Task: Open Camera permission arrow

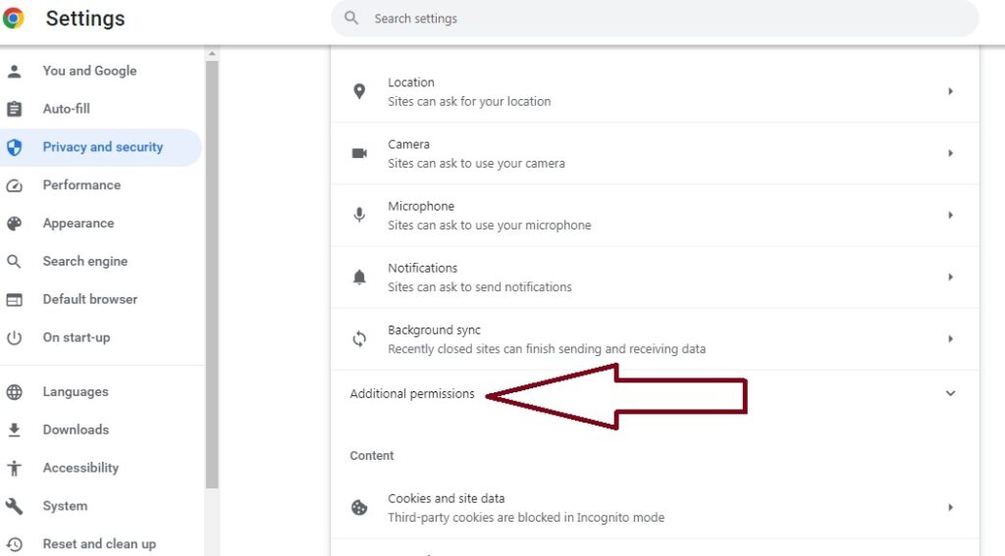Action: pos(950,153)
